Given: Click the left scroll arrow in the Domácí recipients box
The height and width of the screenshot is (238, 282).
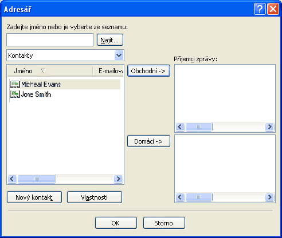Looking at the screenshot, I should tap(180, 197).
